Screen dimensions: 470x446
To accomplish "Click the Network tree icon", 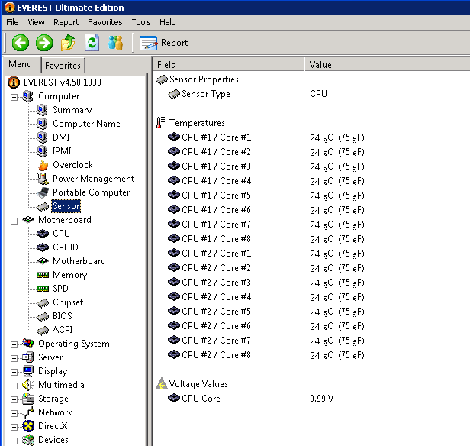I will 28,412.
